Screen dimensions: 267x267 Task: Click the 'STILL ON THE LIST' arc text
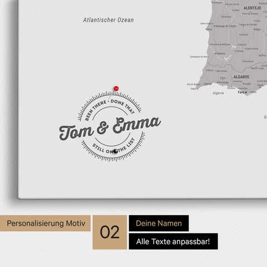113,146
